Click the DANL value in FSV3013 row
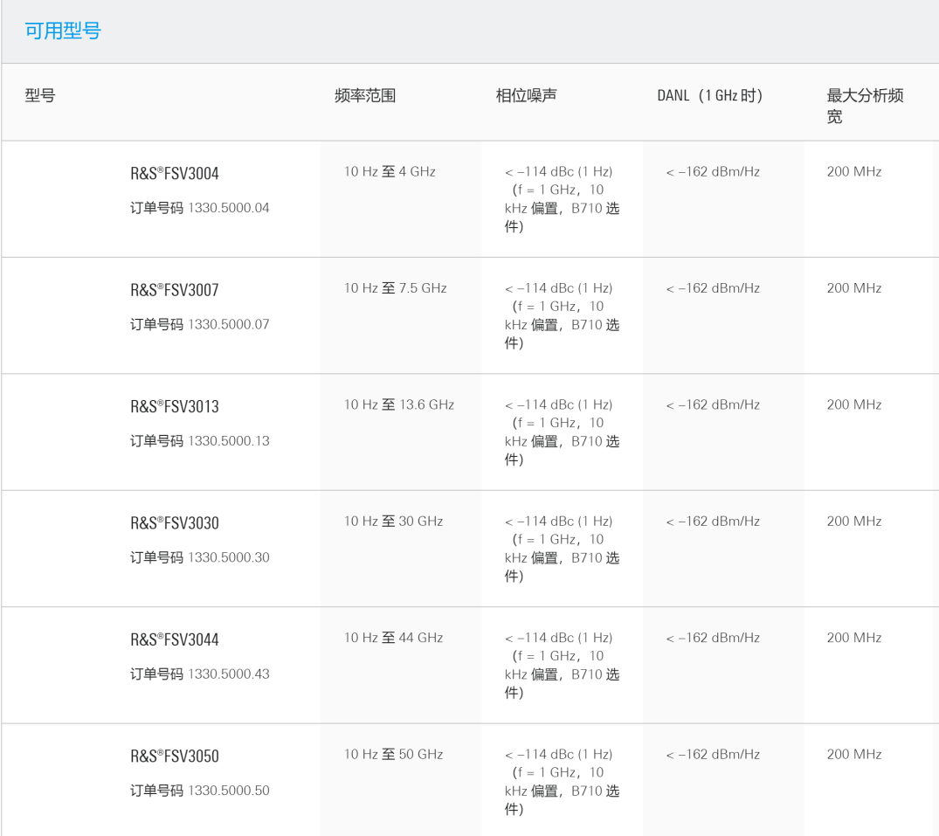 [x=713, y=404]
